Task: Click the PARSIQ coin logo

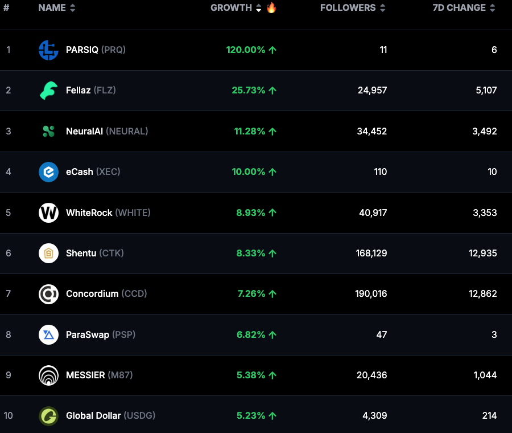Action: click(49, 50)
